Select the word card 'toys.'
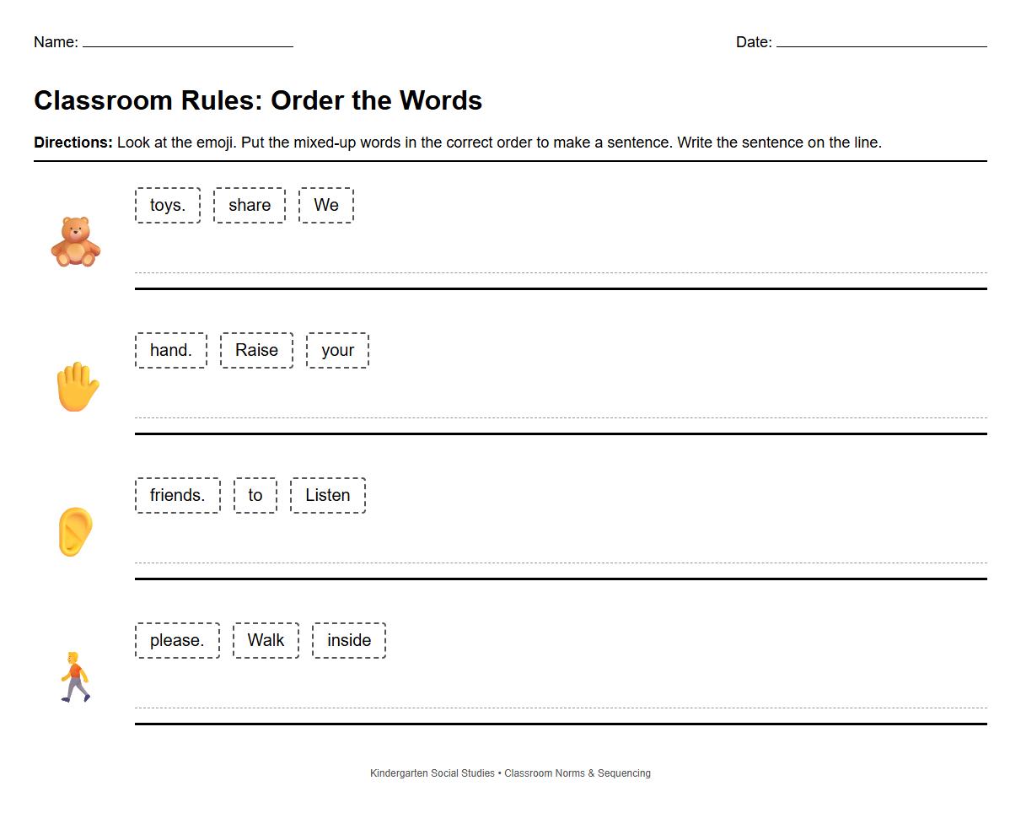Screen dimensions: 1021x813 (167, 204)
